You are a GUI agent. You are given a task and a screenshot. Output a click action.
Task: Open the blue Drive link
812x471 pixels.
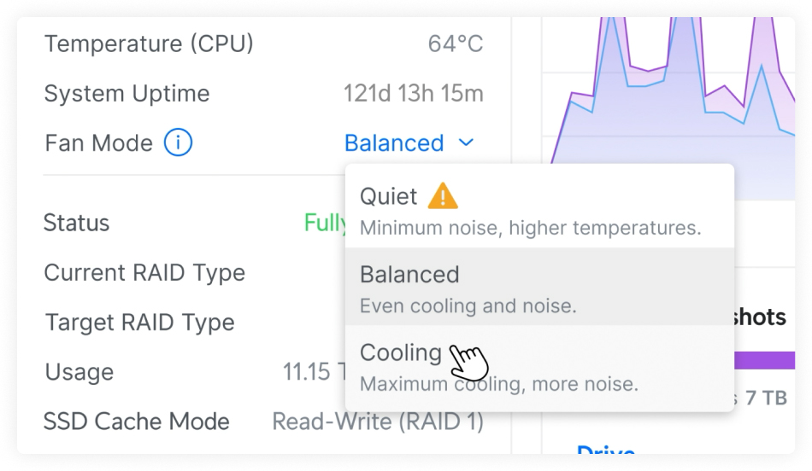tap(606, 451)
